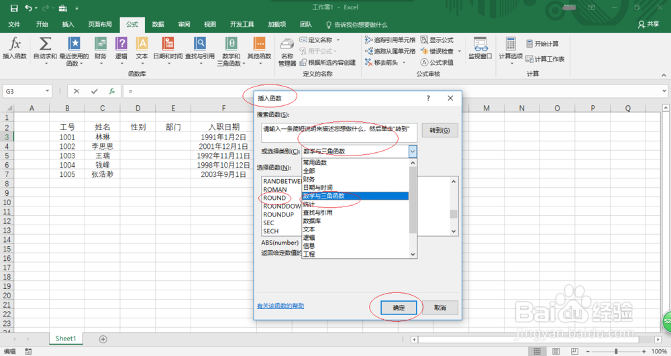Open Lookup and Reference (查找与引用) functions
The height and width of the screenshot is (356, 671).
coord(200,50)
